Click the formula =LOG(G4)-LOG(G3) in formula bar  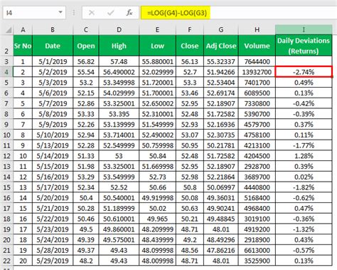point(177,13)
